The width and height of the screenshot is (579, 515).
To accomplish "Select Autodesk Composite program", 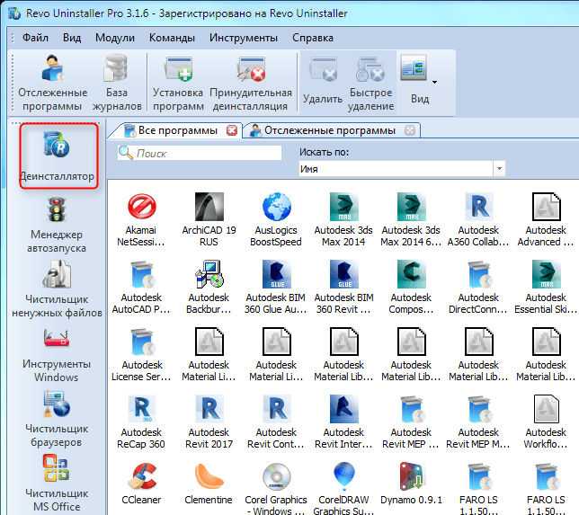I will coord(411,288).
